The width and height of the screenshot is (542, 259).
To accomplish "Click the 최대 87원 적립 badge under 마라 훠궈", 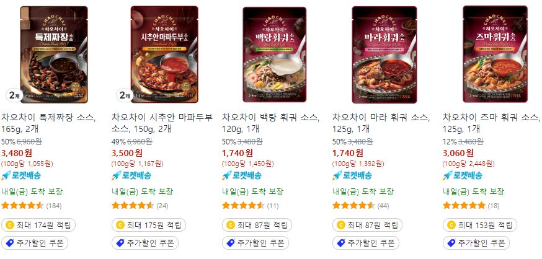I will (x=367, y=225).
